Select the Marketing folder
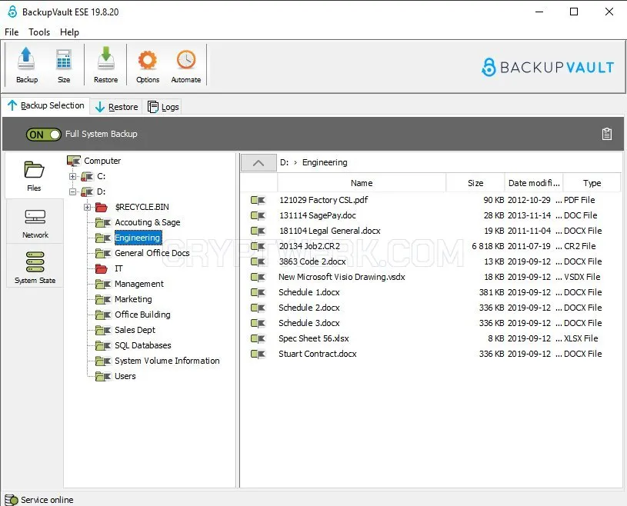 (133, 299)
